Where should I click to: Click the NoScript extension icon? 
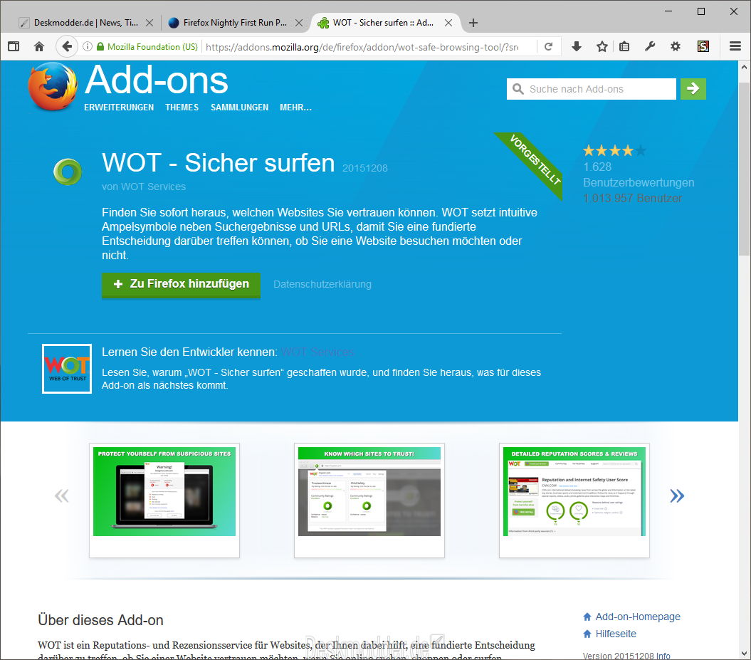(703, 46)
